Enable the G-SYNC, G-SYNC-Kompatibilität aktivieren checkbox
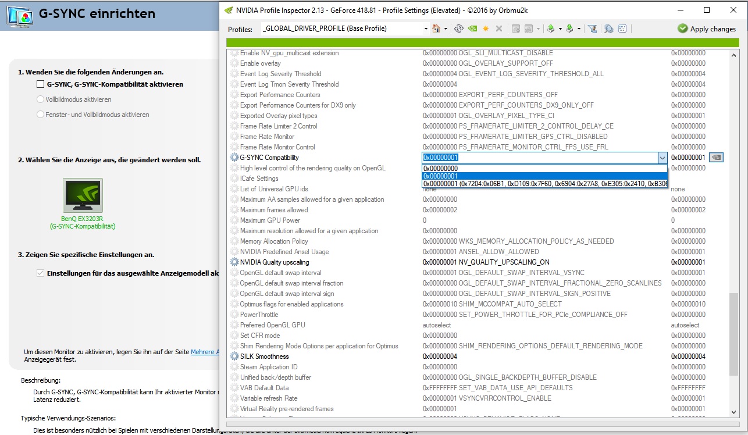Image resolution: width=748 pixels, height=435 pixels. 40,84
